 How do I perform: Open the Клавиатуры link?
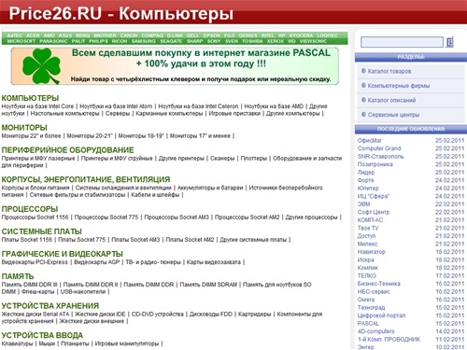pyautogui.click(x=17, y=343)
